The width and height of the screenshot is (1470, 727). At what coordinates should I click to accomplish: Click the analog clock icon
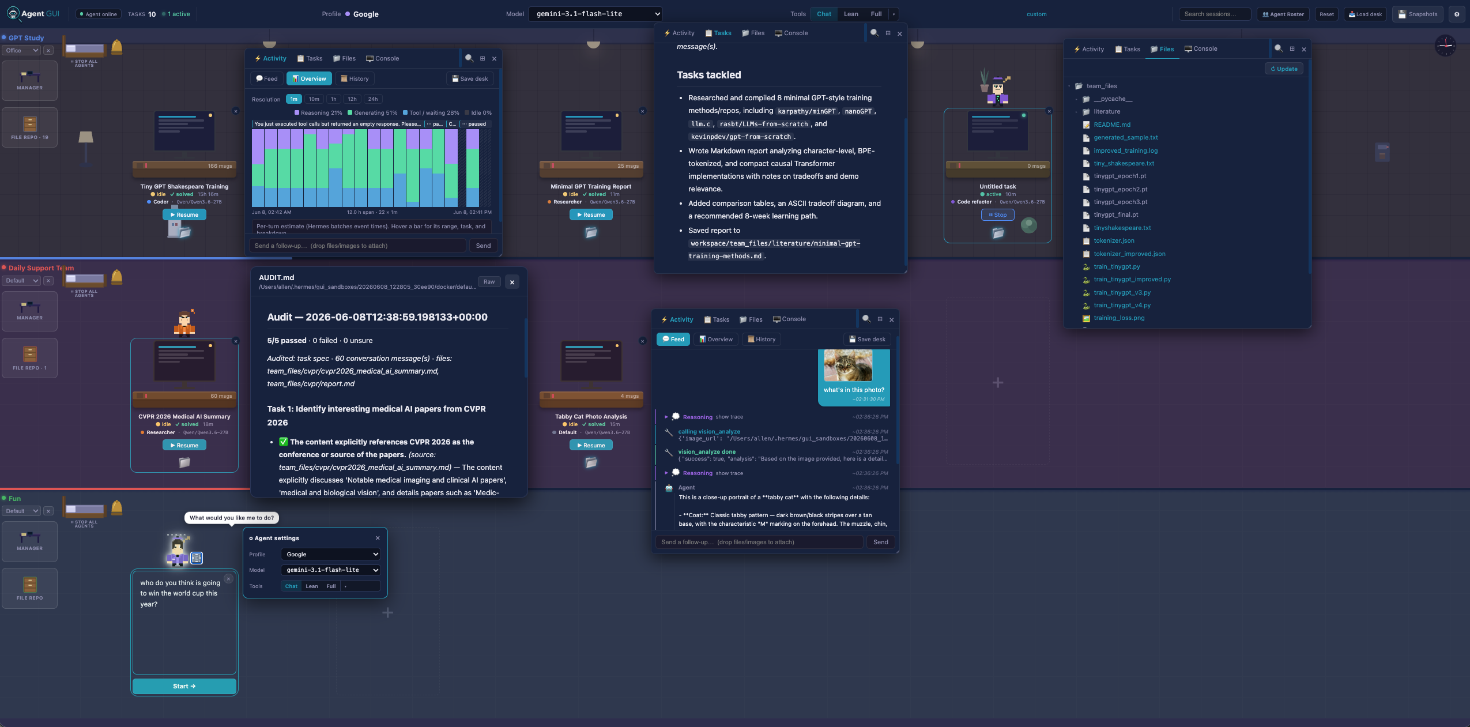coord(1445,46)
